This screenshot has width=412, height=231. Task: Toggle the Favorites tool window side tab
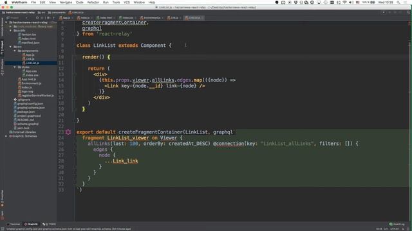click(x=2, y=198)
